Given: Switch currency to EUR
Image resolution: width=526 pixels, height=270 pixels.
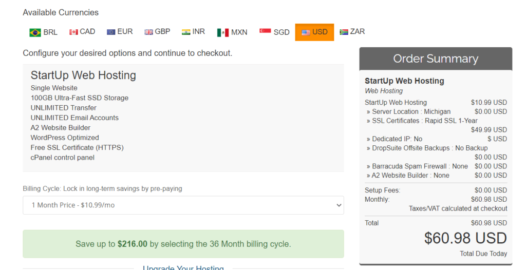Looking at the screenshot, I should 120,32.
